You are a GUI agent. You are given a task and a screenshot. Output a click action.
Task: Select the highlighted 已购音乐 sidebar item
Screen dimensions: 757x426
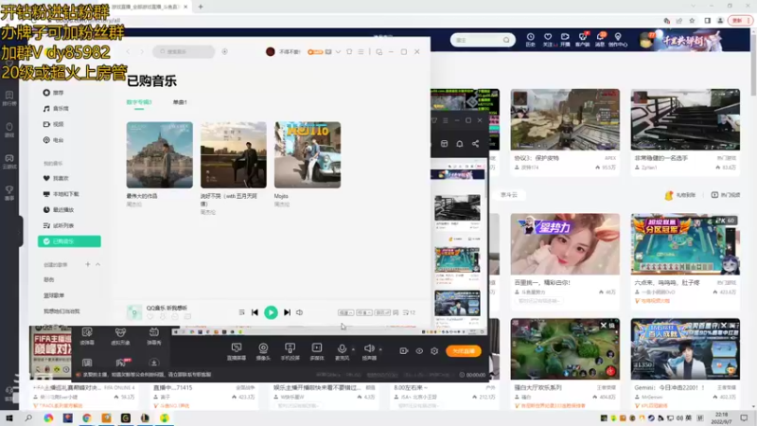point(69,241)
